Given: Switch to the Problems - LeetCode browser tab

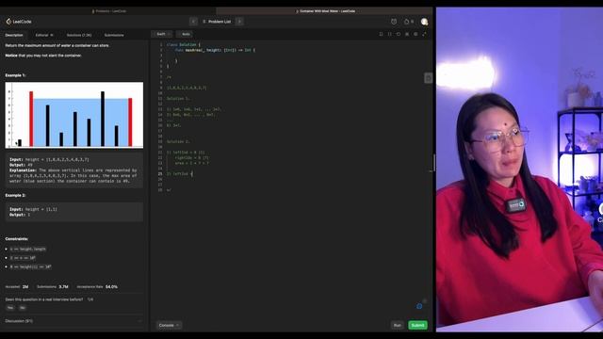Looking at the screenshot, I should 109,11.
